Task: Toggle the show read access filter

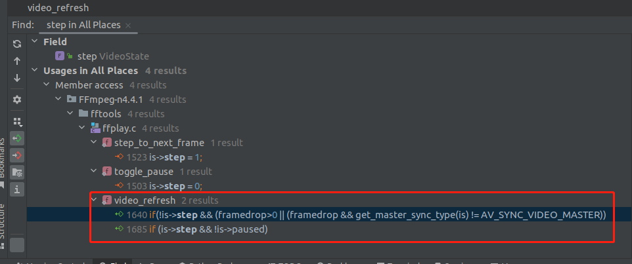Action: (17, 138)
